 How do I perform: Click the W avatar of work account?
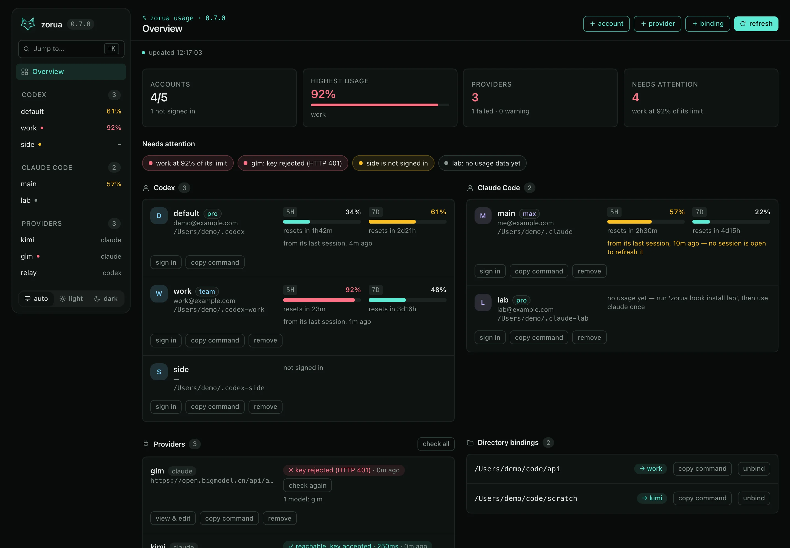point(159,293)
